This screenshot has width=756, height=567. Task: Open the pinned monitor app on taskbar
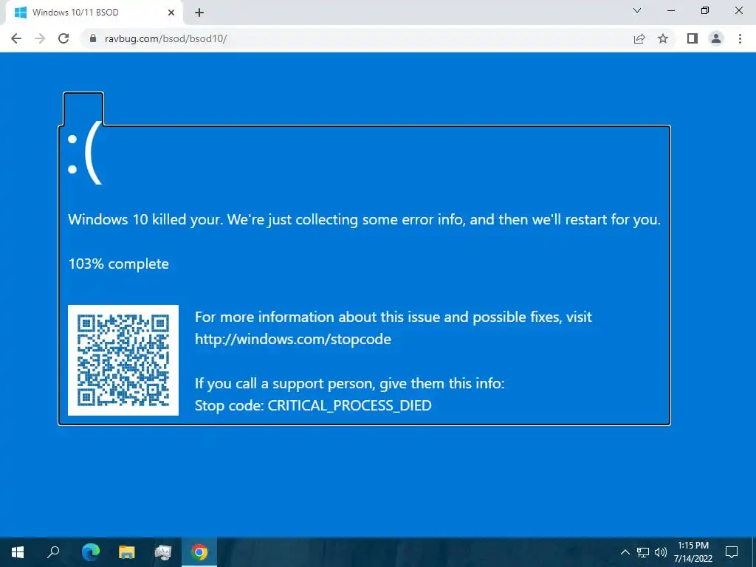pyautogui.click(x=163, y=552)
